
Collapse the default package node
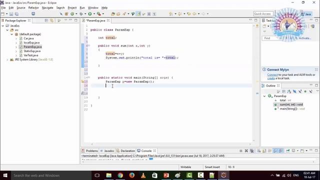[x=12, y=34]
